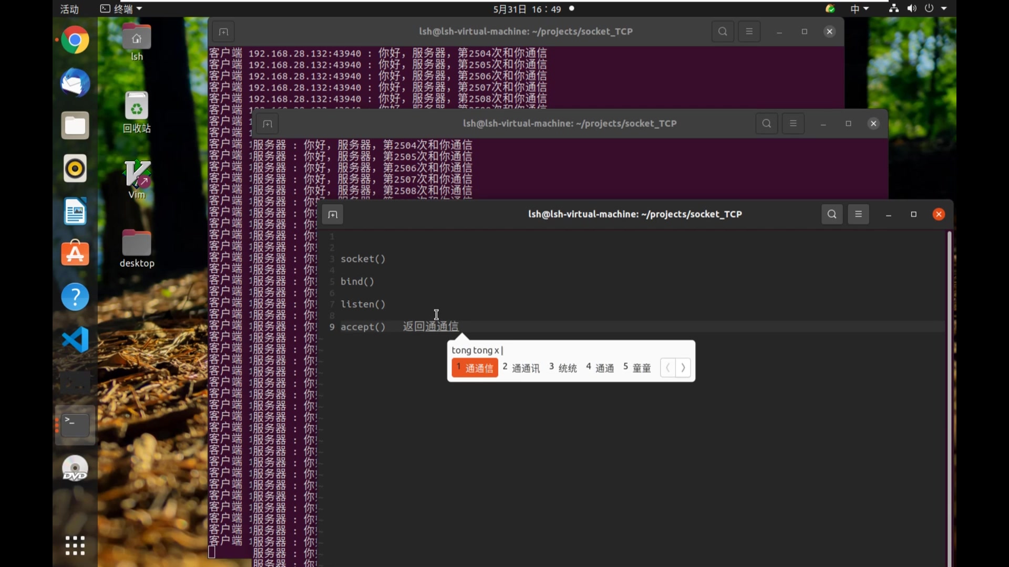Open hamburger menu in topmost background terminal

[749, 31]
